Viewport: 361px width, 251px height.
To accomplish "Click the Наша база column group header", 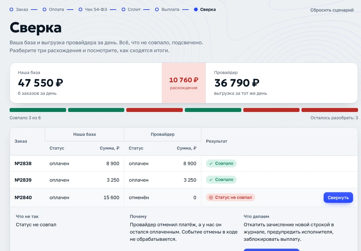I will pyautogui.click(x=85, y=134).
